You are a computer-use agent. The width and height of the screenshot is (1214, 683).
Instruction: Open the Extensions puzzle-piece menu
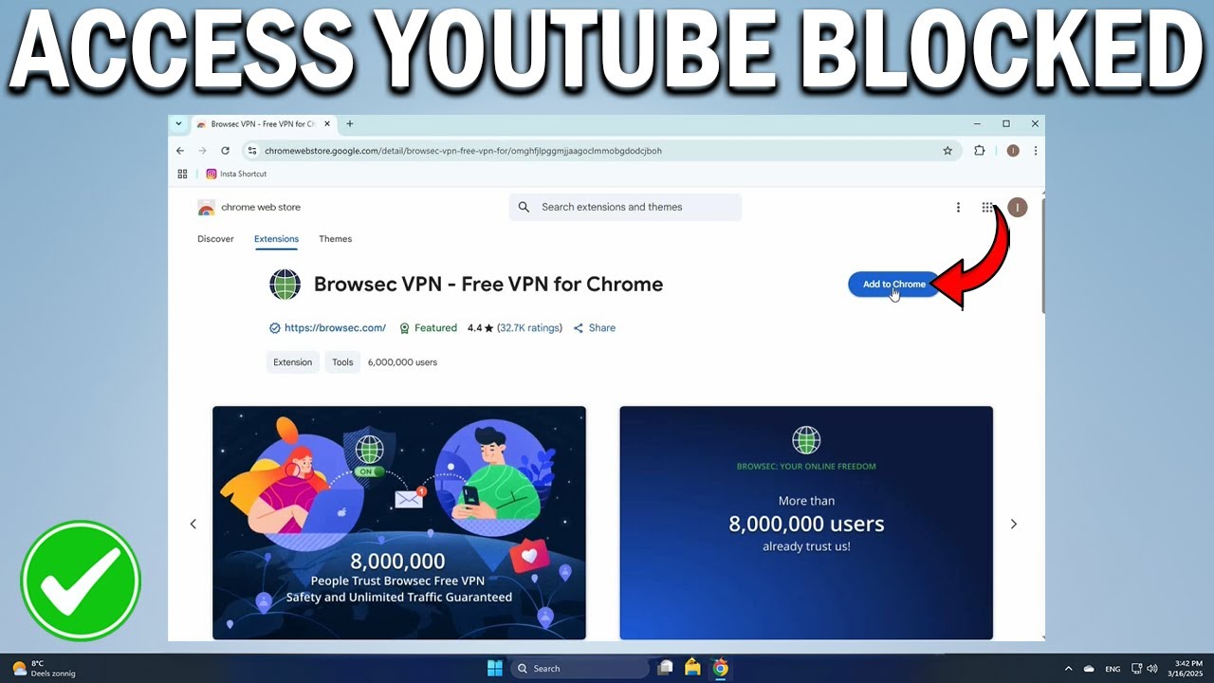(x=980, y=151)
